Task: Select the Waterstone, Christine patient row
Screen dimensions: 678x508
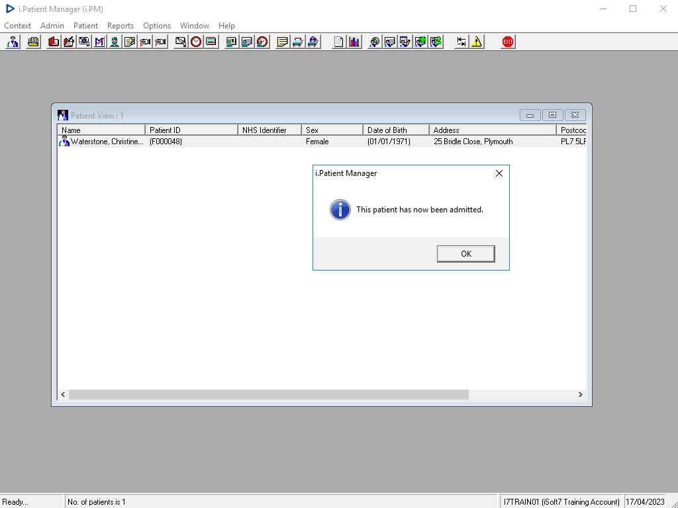Action: (x=322, y=142)
